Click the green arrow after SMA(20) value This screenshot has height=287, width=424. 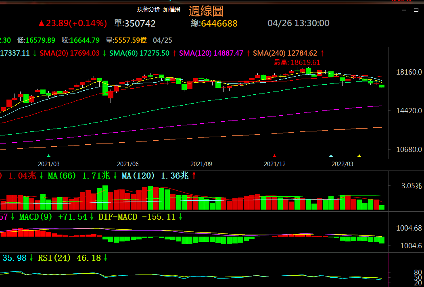click(x=104, y=53)
